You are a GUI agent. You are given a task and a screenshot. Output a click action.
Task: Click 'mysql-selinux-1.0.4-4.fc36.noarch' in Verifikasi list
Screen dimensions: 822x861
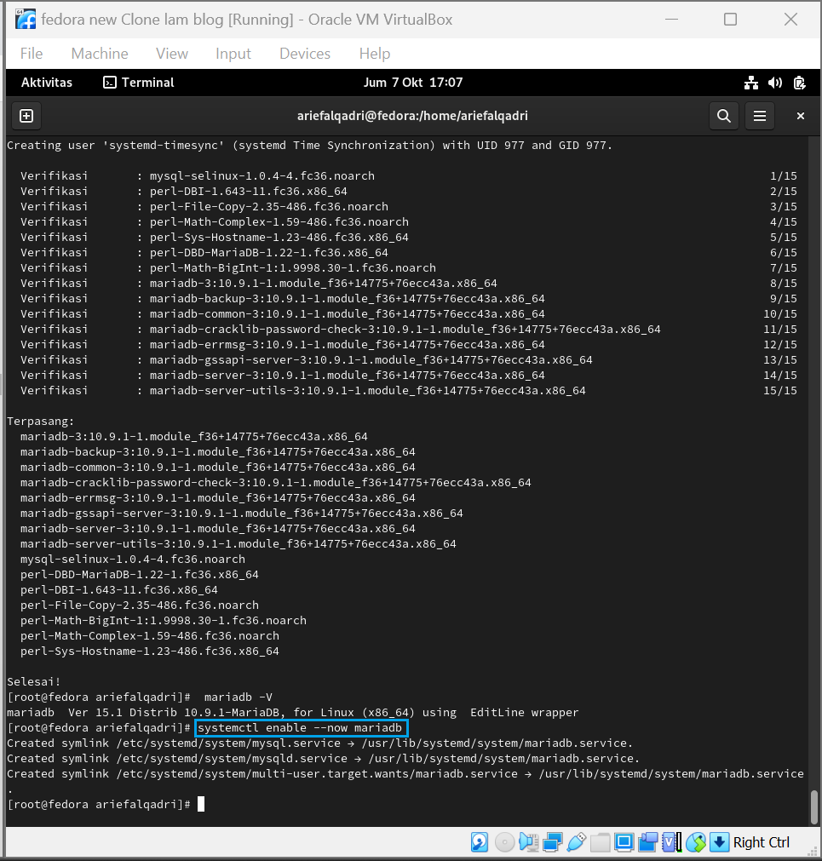[x=262, y=175]
